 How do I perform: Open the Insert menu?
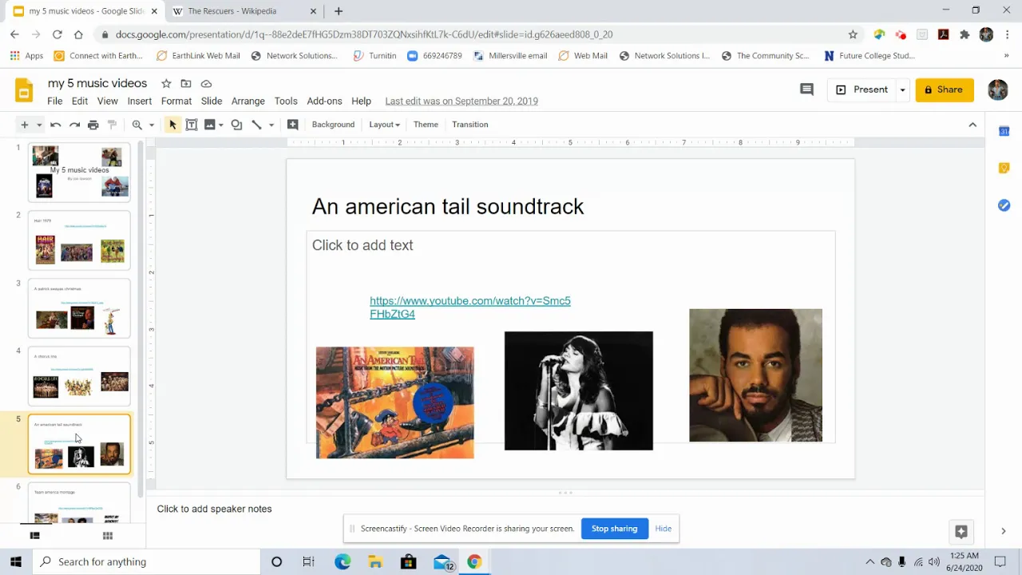tap(140, 101)
